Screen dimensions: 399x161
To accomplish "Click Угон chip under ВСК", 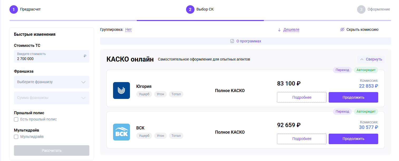I will coord(160,136).
